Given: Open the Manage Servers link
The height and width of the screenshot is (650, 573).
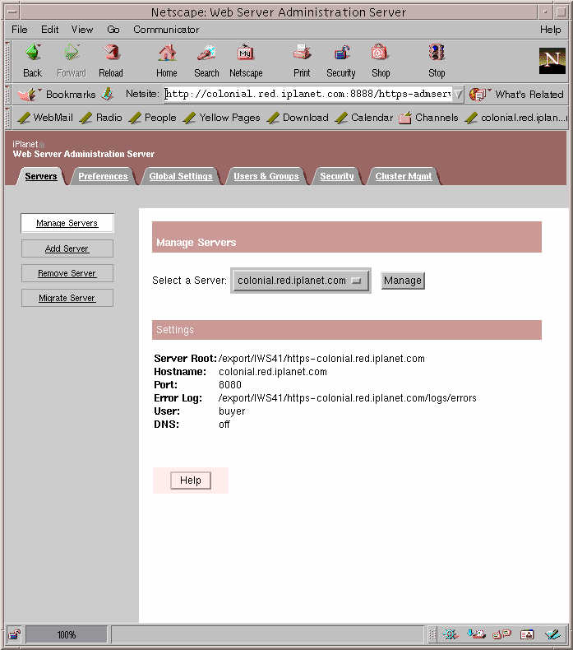Looking at the screenshot, I should [x=67, y=223].
